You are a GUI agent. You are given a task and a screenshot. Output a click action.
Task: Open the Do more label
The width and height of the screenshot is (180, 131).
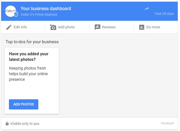tap(153, 27)
